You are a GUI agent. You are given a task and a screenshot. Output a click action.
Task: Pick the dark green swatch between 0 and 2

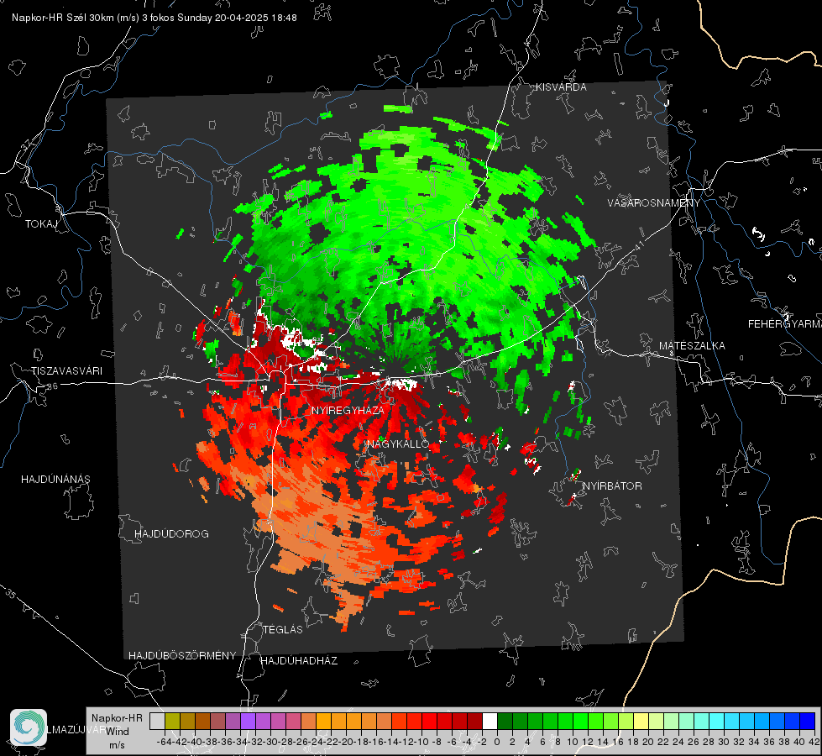coord(505,721)
